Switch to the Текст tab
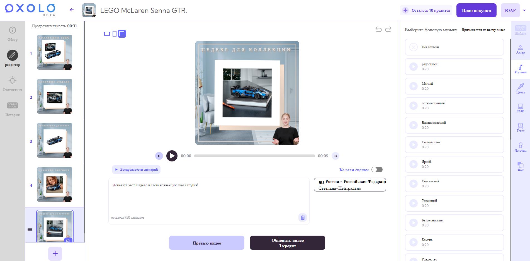Viewport: 530px width, 261px height. (520, 128)
